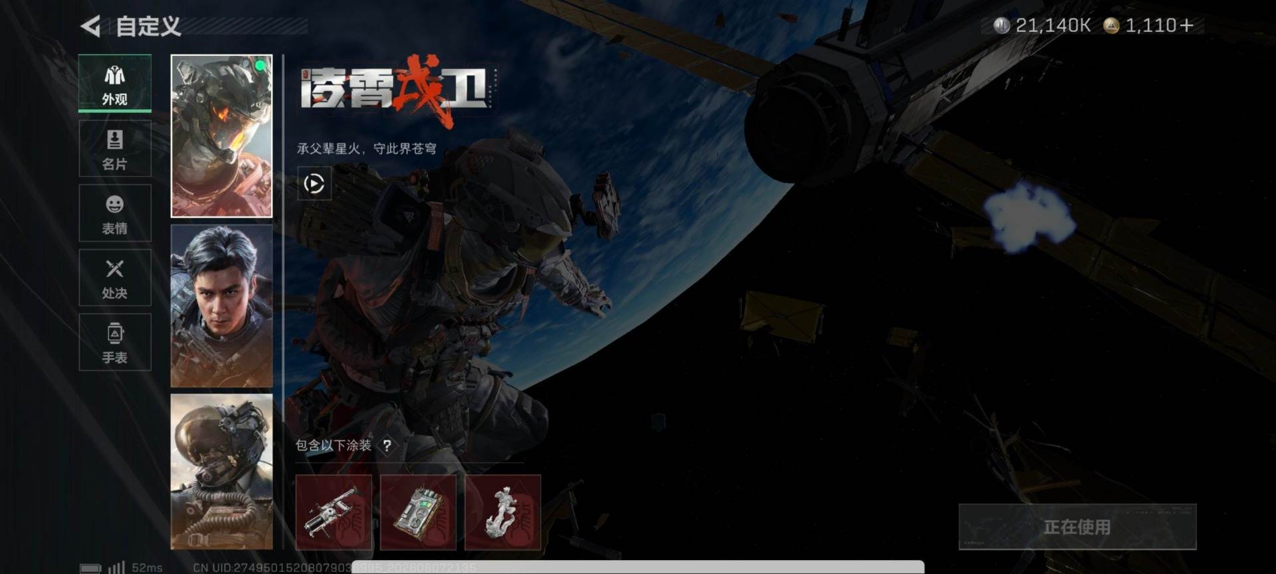
Task: Select the 处决 execution tab
Action: pyautogui.click(x=115, y=278)
